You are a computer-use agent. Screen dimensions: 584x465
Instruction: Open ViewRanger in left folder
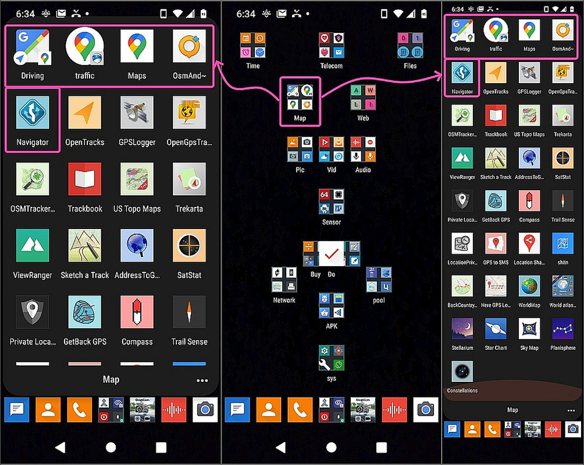click(33, 246)
